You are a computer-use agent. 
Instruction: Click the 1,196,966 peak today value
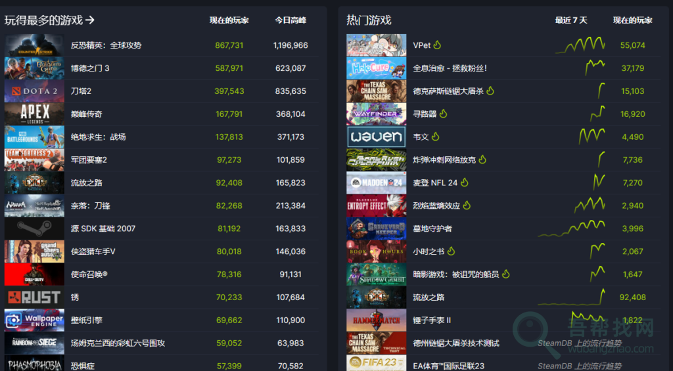pyautogui.click(x=290, y=45)
